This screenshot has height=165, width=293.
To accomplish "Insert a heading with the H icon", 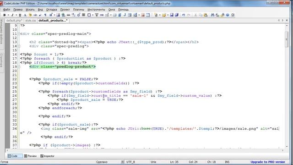I will (x=51, y=15).
